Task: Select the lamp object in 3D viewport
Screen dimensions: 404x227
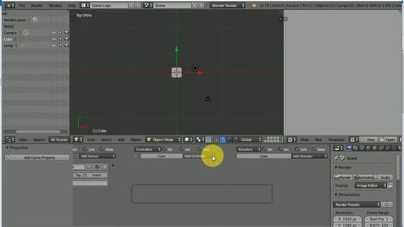Action: 195,68
